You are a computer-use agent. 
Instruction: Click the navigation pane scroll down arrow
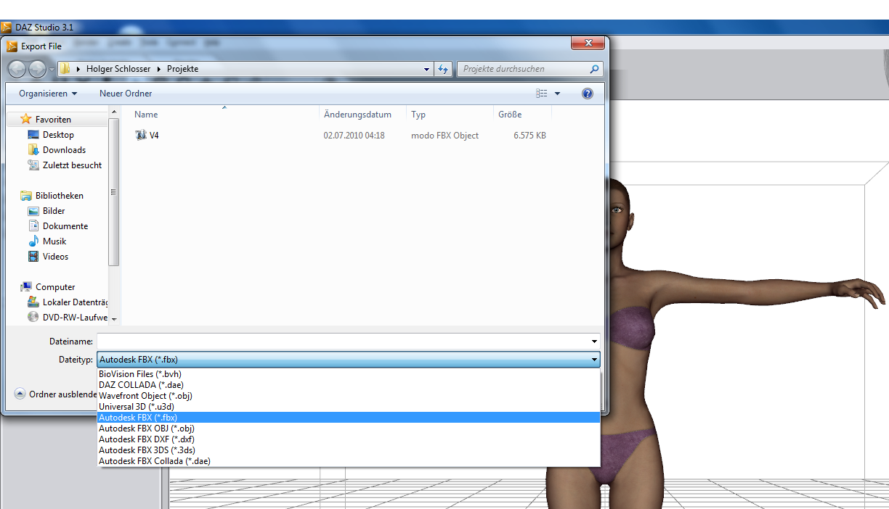tap(114, 319)
